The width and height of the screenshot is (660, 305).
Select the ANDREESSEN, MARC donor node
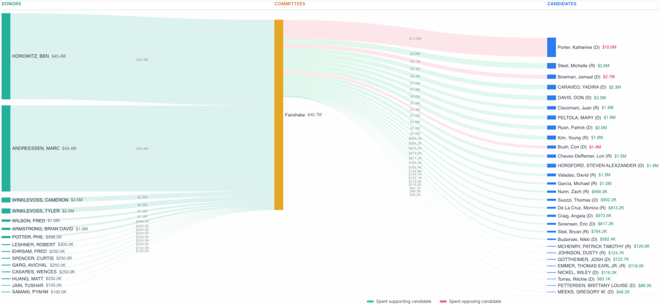5,148
